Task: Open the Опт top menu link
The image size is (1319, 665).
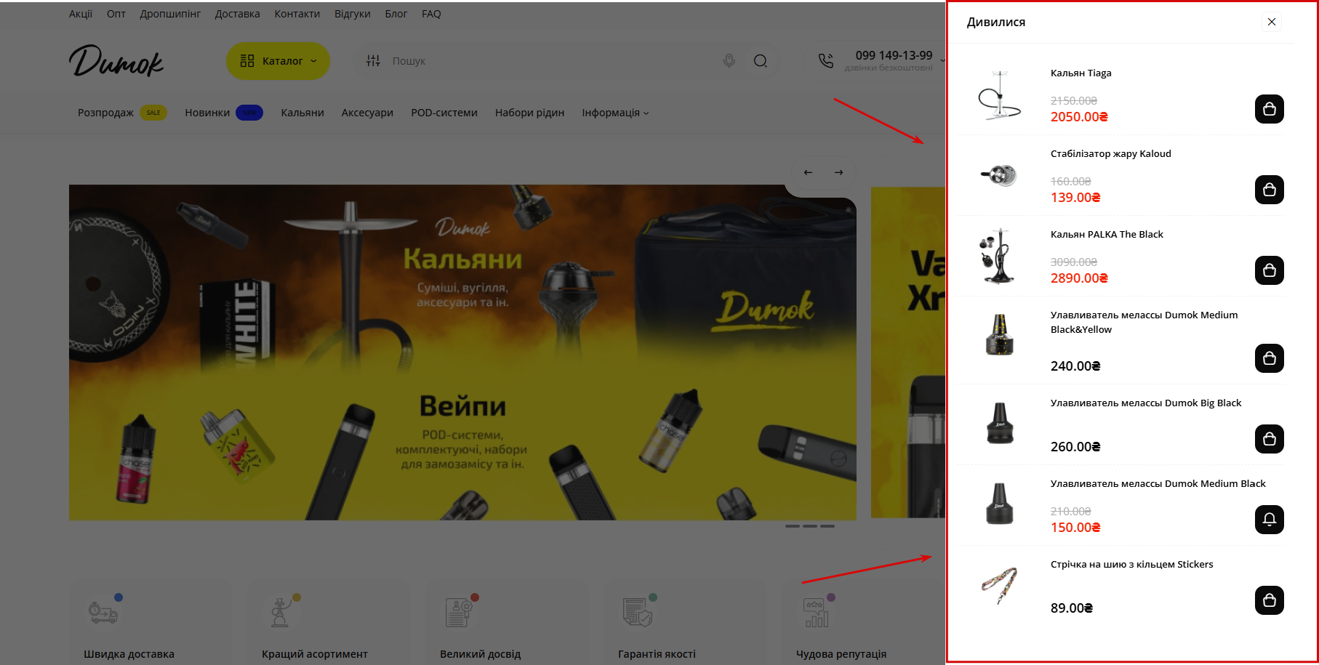Action: [x=116, y=14]
